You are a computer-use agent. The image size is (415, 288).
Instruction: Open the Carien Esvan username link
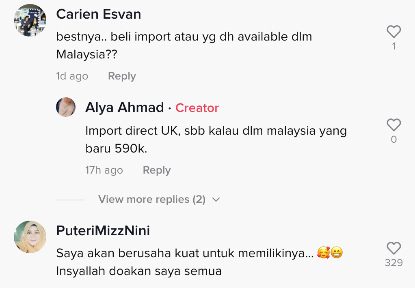pyautogui.click(x=98, y=14)
